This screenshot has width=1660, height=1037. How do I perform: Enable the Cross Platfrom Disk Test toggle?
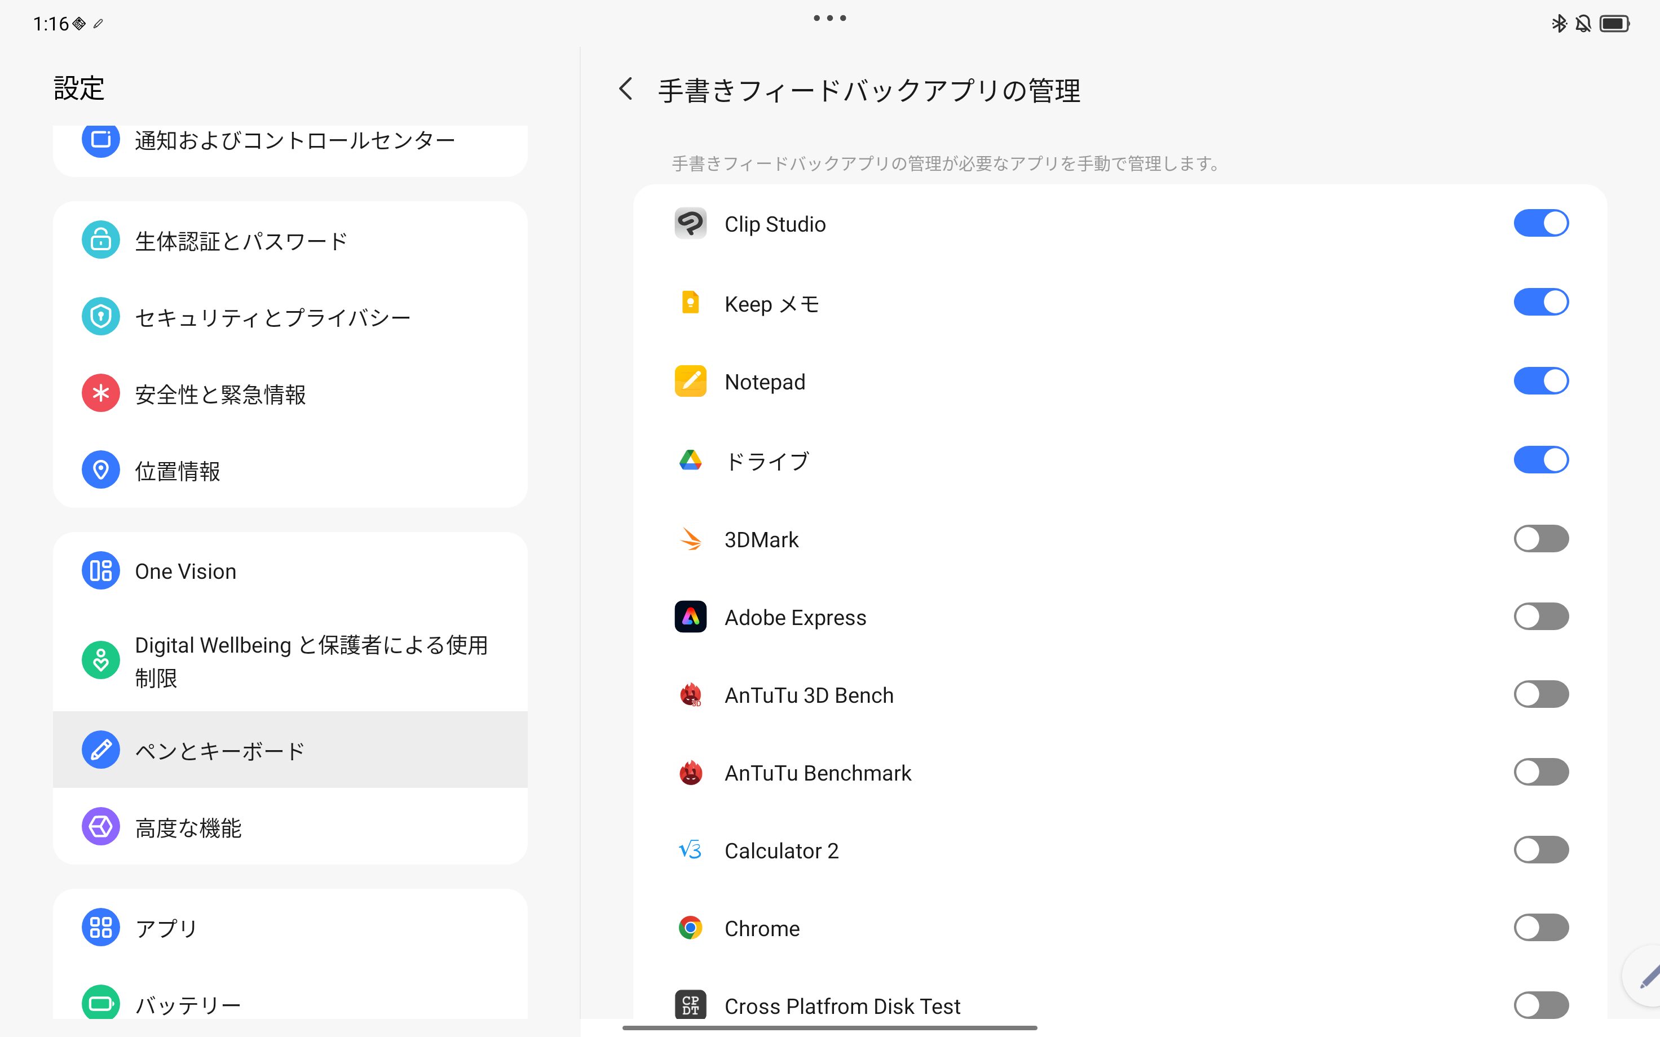(1540, 1005)
